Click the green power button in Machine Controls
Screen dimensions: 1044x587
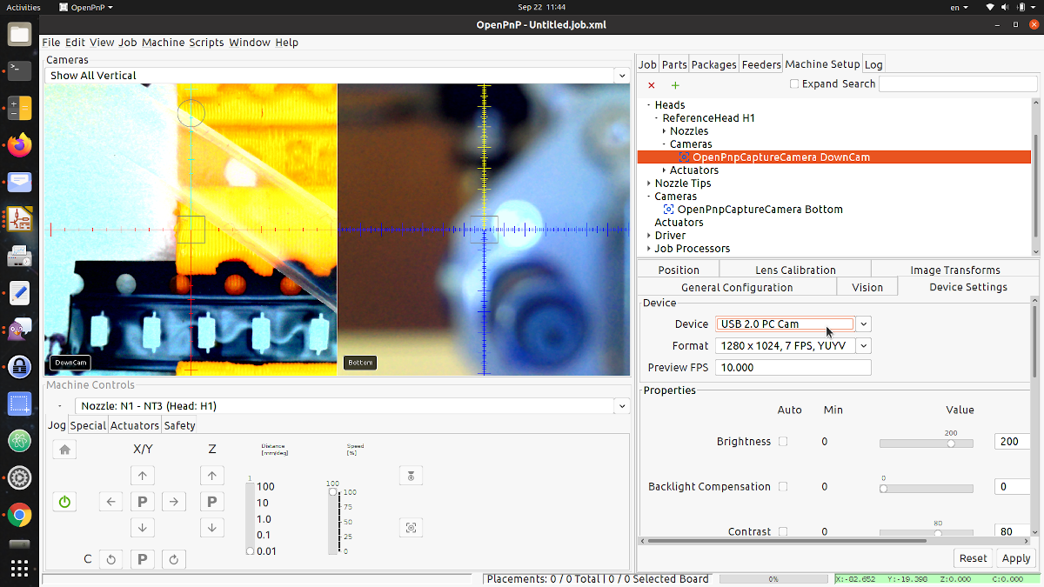pos(64,501)
